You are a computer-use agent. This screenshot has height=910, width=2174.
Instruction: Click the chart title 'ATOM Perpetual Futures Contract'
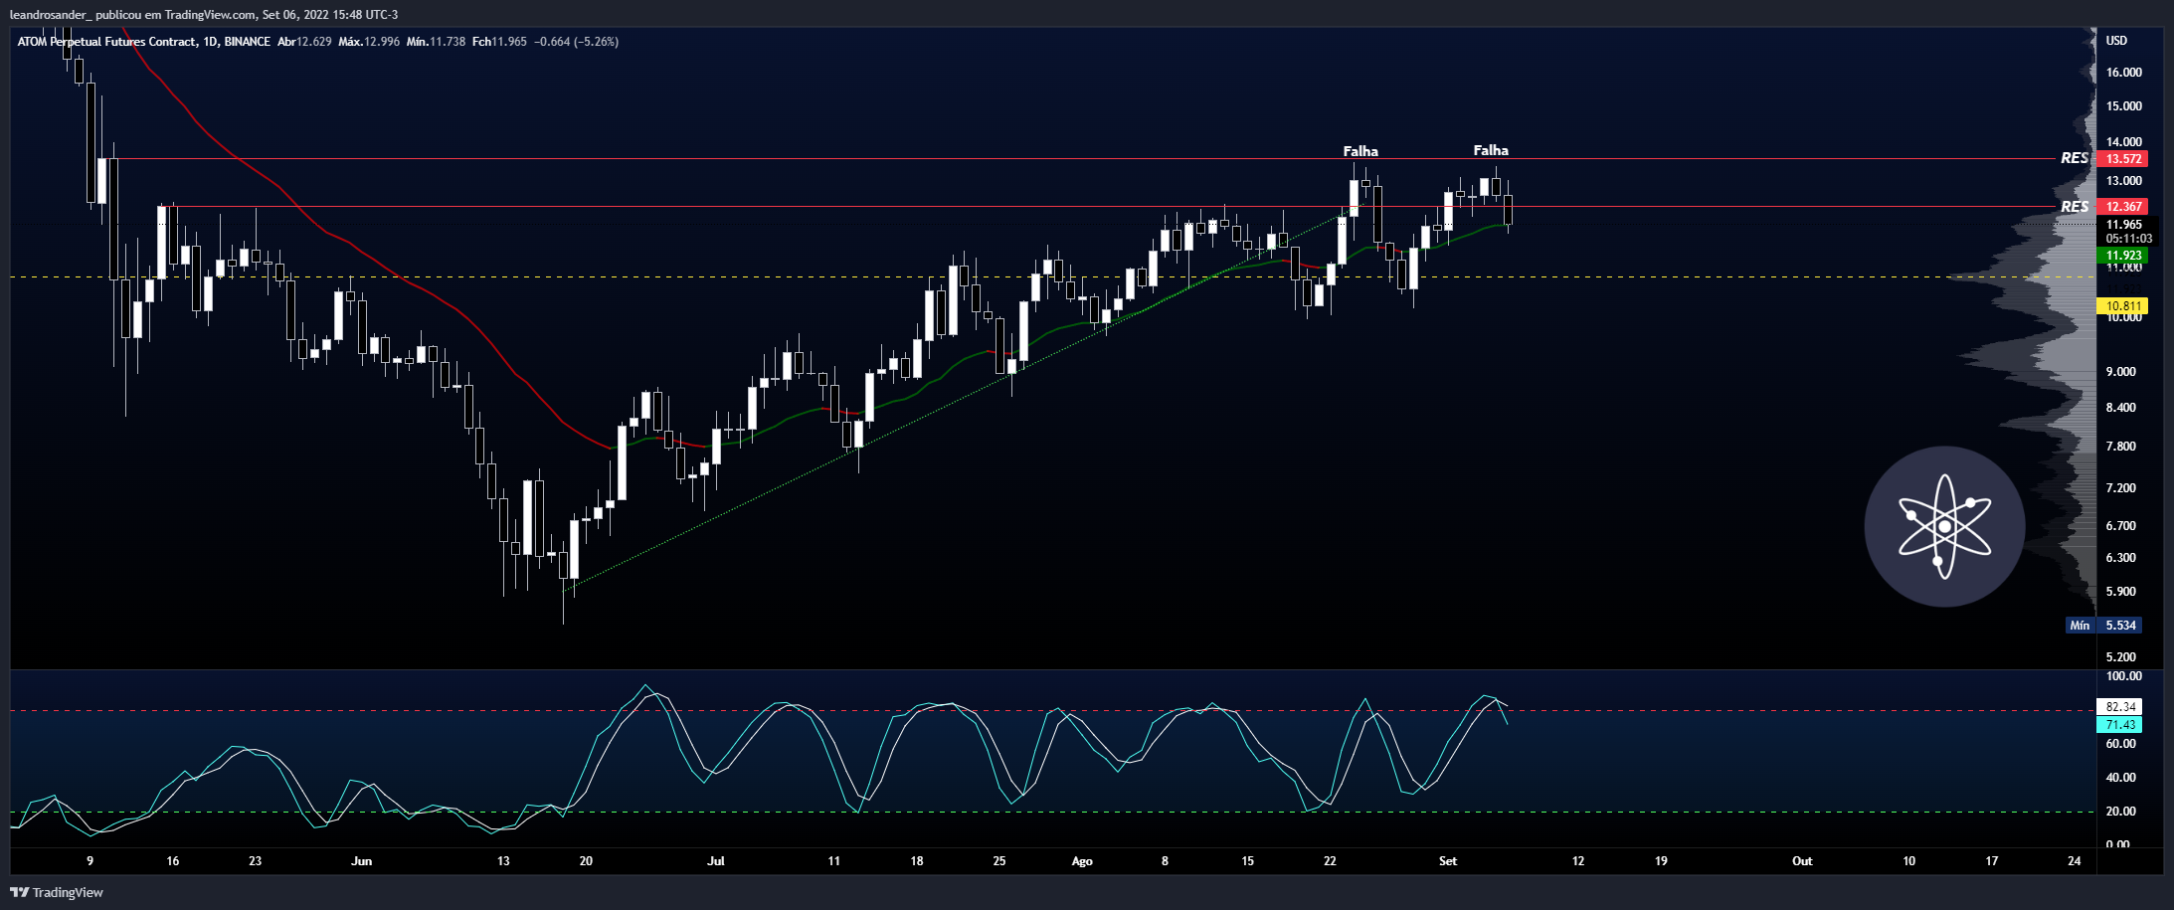pos(106,42)
